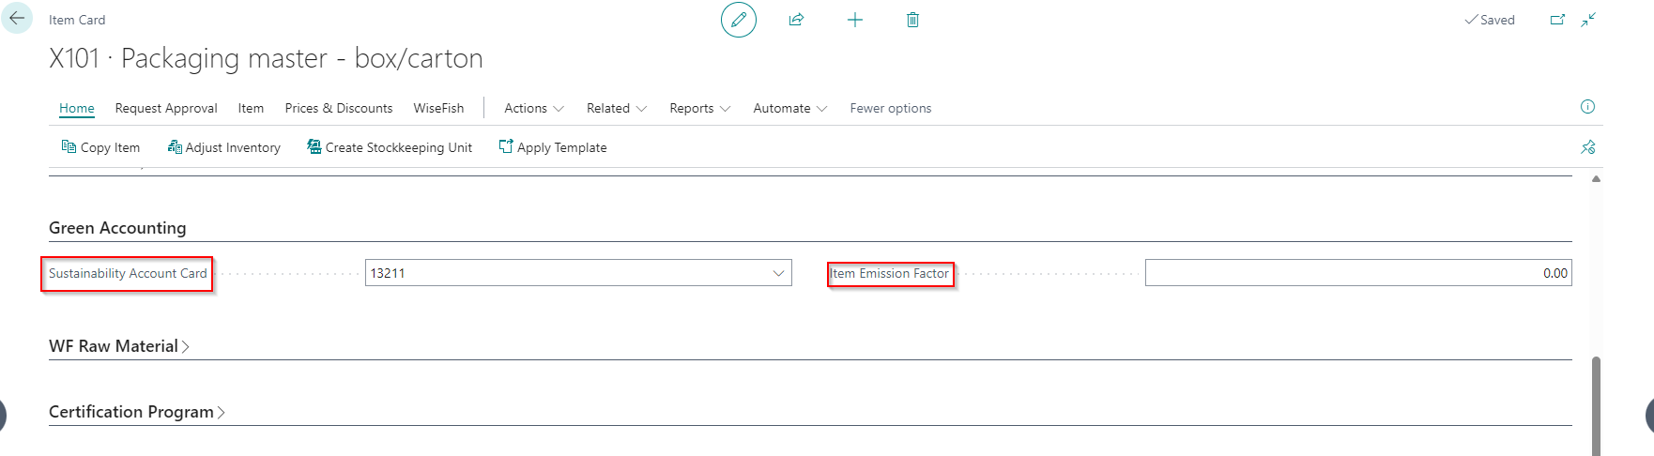Switch to the Prices & Discounts tab
The height and width of the screenshot is (456, 1654).
click(339, 109)
